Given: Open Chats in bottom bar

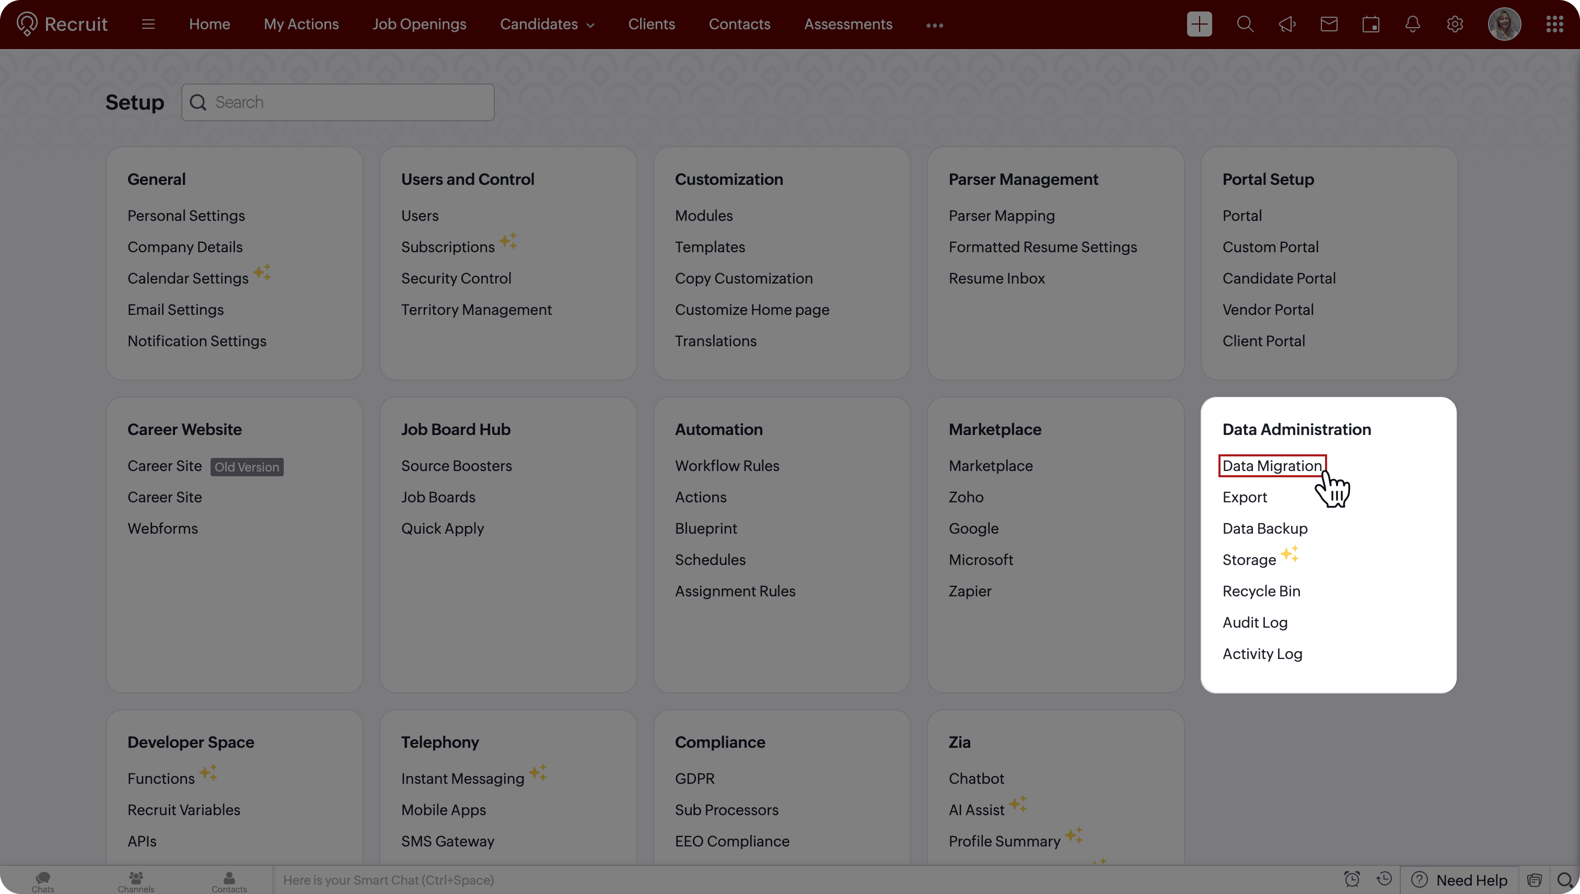Looking at the screenshot, I should [42, 881].
